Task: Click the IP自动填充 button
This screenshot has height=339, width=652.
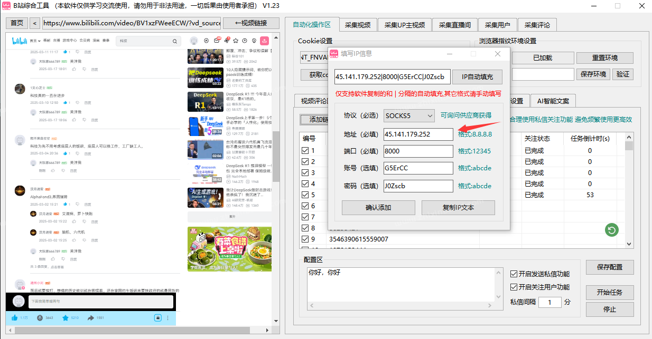Action: click(477, 76)
